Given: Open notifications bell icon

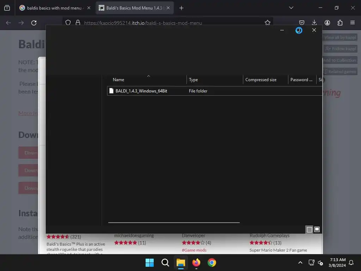Looking at the screenshot, I should tap(351, 263).
